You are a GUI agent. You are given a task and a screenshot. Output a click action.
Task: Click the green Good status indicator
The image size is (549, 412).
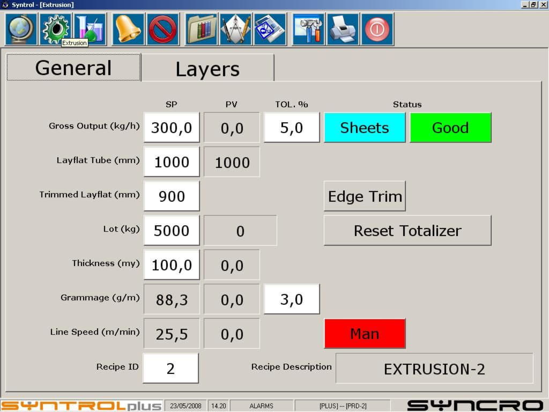point(450,128)
